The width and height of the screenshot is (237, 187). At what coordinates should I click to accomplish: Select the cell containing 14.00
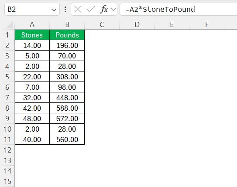[32, 45]
